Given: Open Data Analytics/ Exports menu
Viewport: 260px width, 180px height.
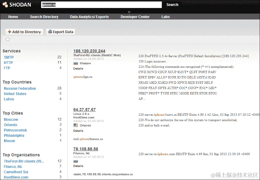Looking at the screenshot, I should click(x=89, y=17).
